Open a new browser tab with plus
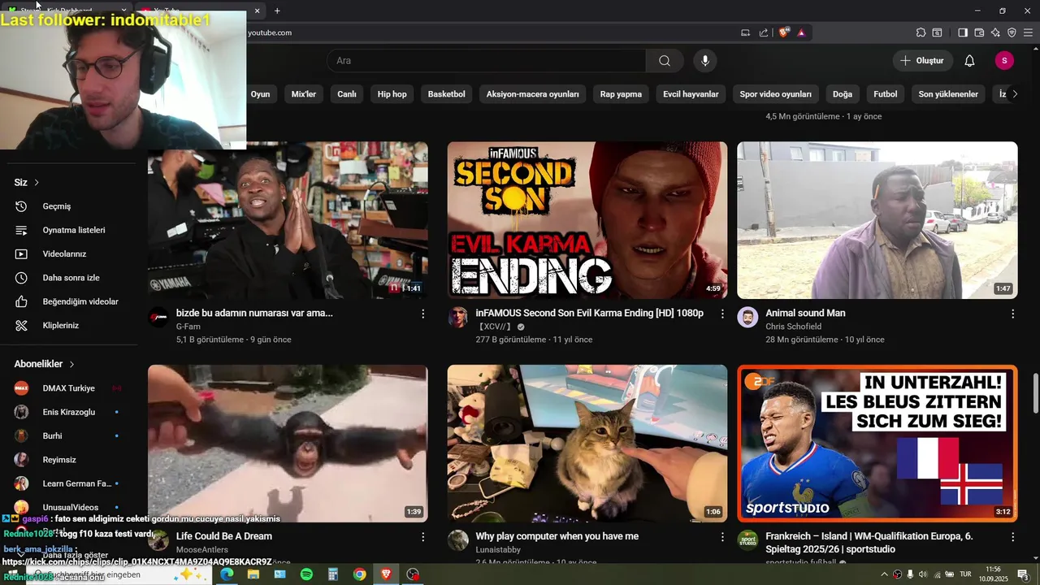1040x585 pixels. pyautogui.click(x=277, y=11)
